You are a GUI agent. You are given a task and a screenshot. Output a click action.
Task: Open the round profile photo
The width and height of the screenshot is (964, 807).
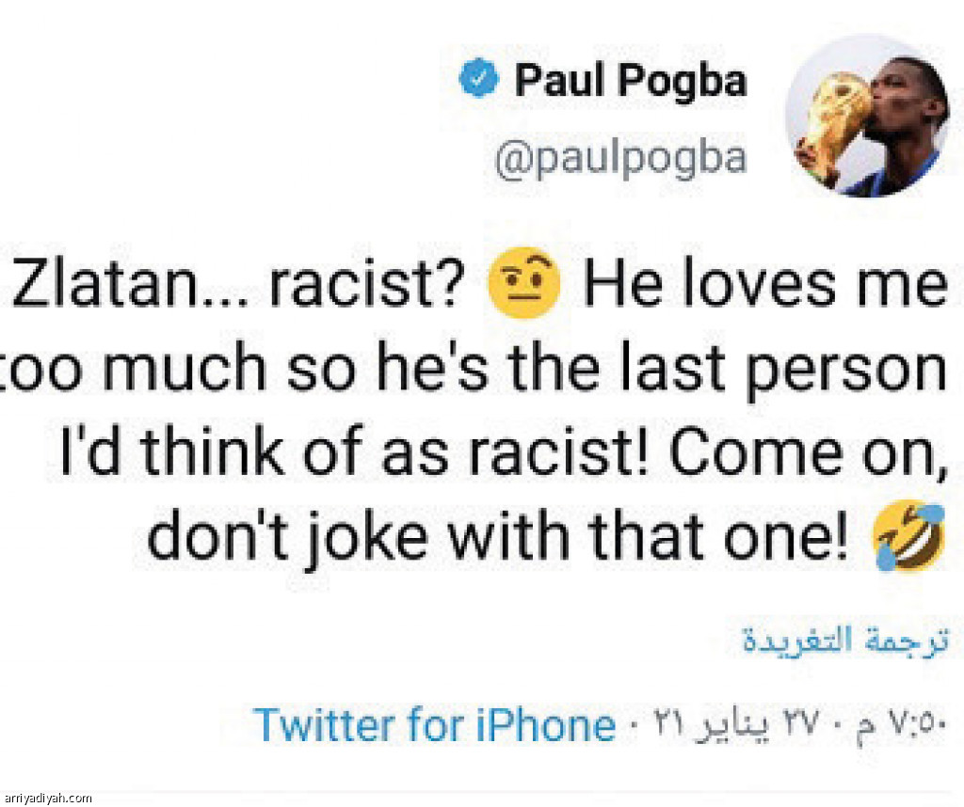click(866, 116)
